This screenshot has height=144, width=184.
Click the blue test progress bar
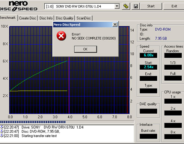click(x=33, y=122)
